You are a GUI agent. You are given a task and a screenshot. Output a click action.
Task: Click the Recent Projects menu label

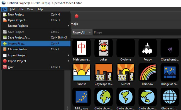coord(18,26)
